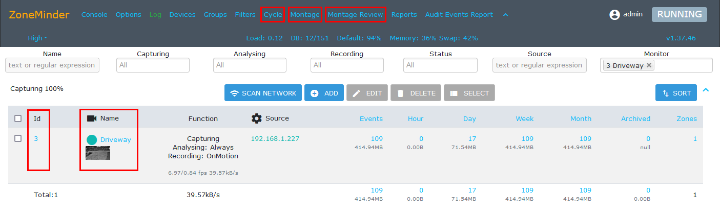Image resolution: width=720 pixels, height=216 pixels.
Task: Click the Total:1 footer text
Action: tap(46, 195)
